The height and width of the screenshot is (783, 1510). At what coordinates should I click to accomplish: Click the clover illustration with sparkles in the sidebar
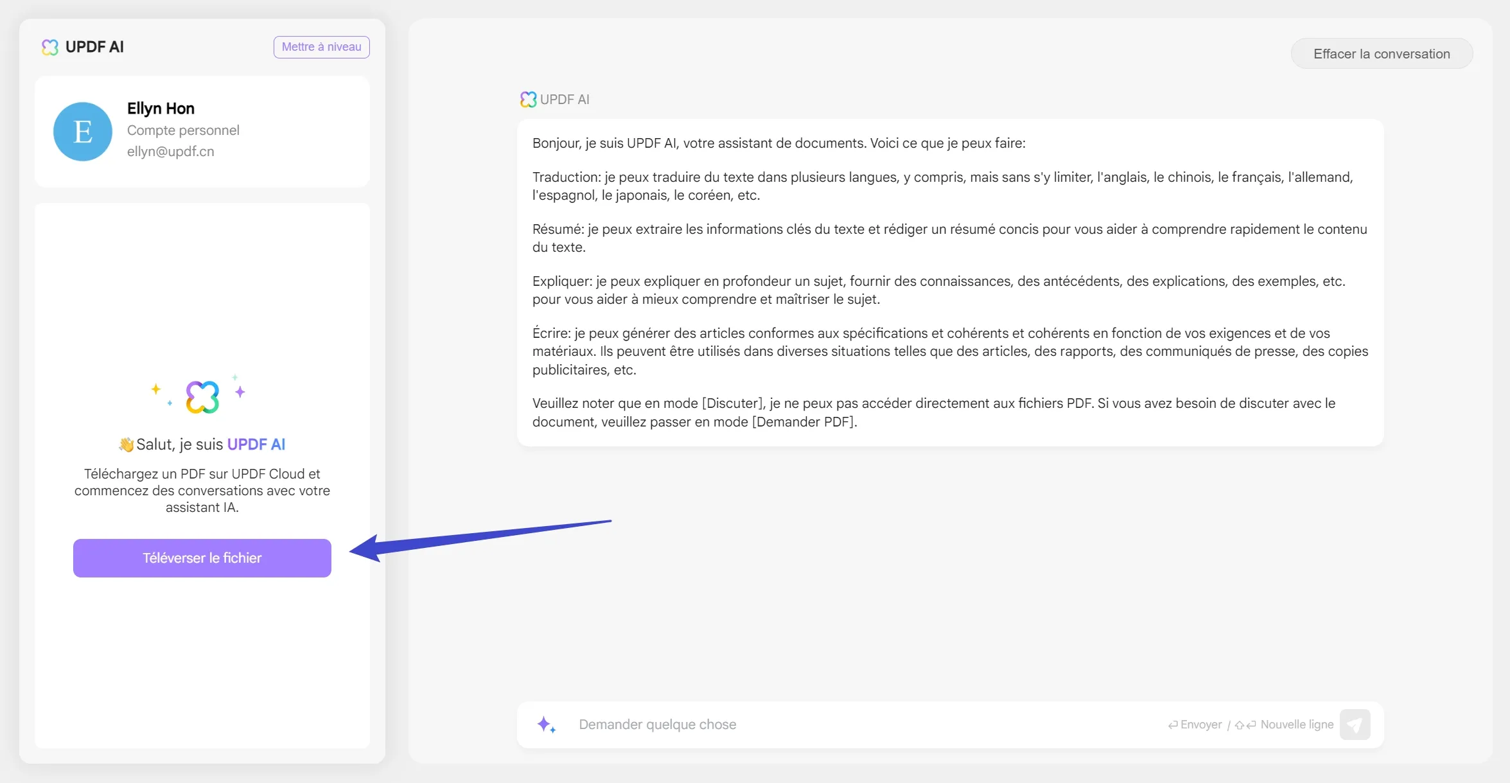202,394
